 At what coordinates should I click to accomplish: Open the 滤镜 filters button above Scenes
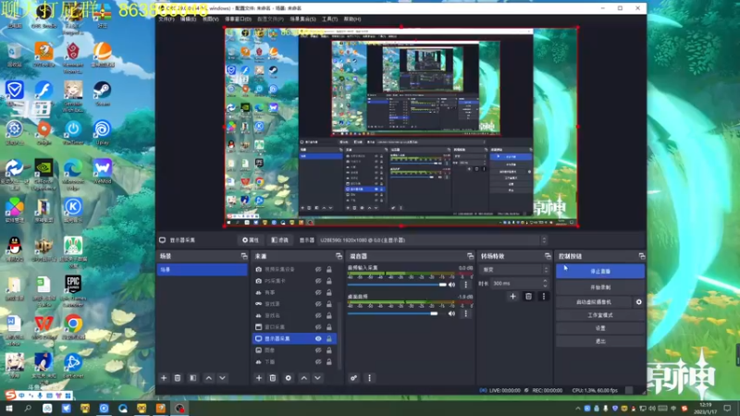[x=280, y=240]
